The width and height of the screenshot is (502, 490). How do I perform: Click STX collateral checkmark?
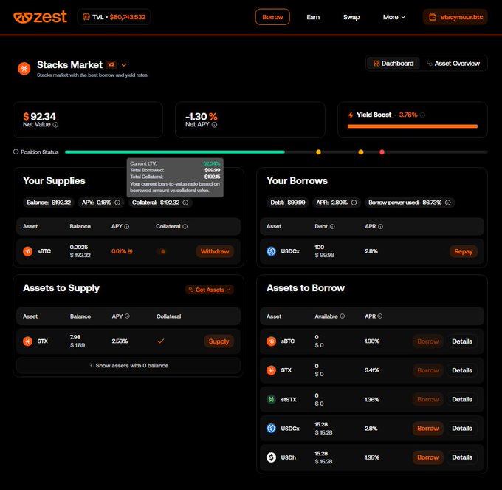(161, 341)
